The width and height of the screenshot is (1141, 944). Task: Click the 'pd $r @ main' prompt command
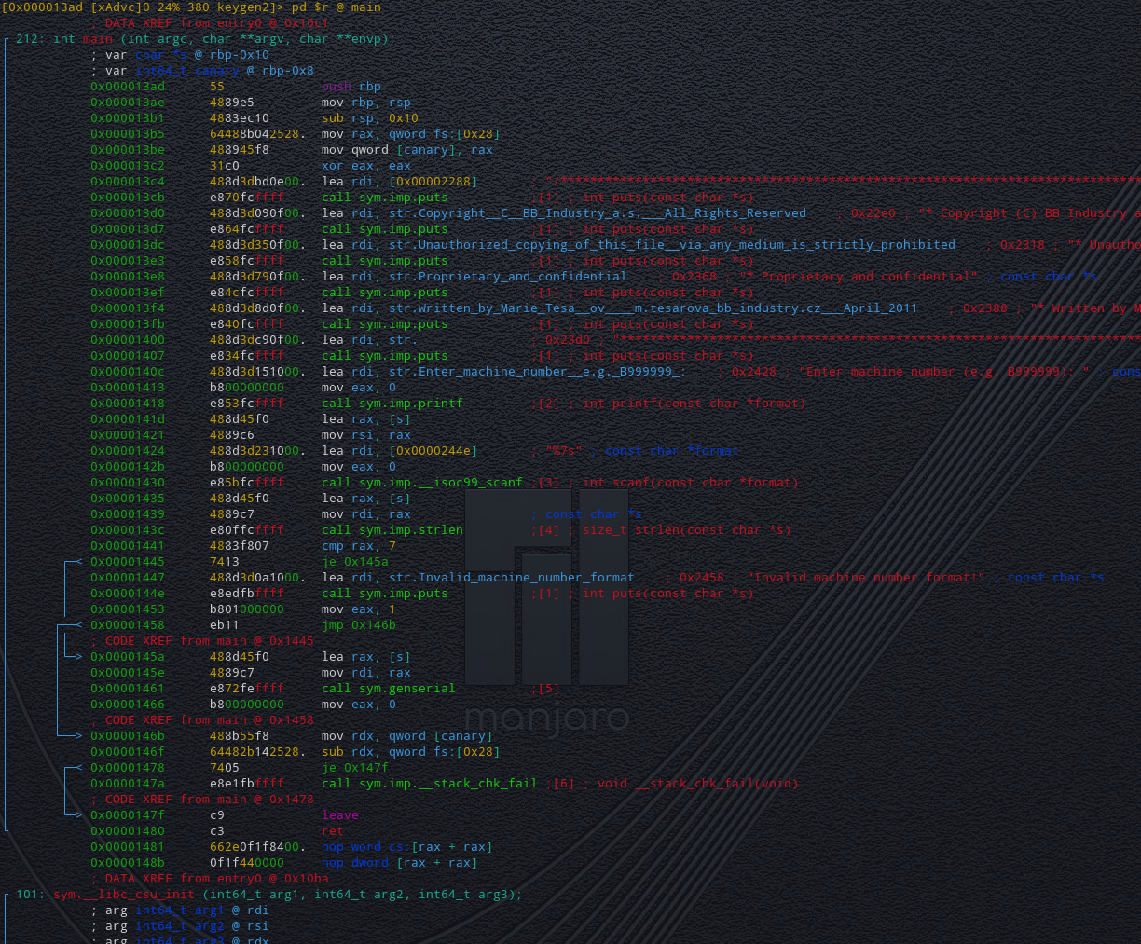click(337, 7)
